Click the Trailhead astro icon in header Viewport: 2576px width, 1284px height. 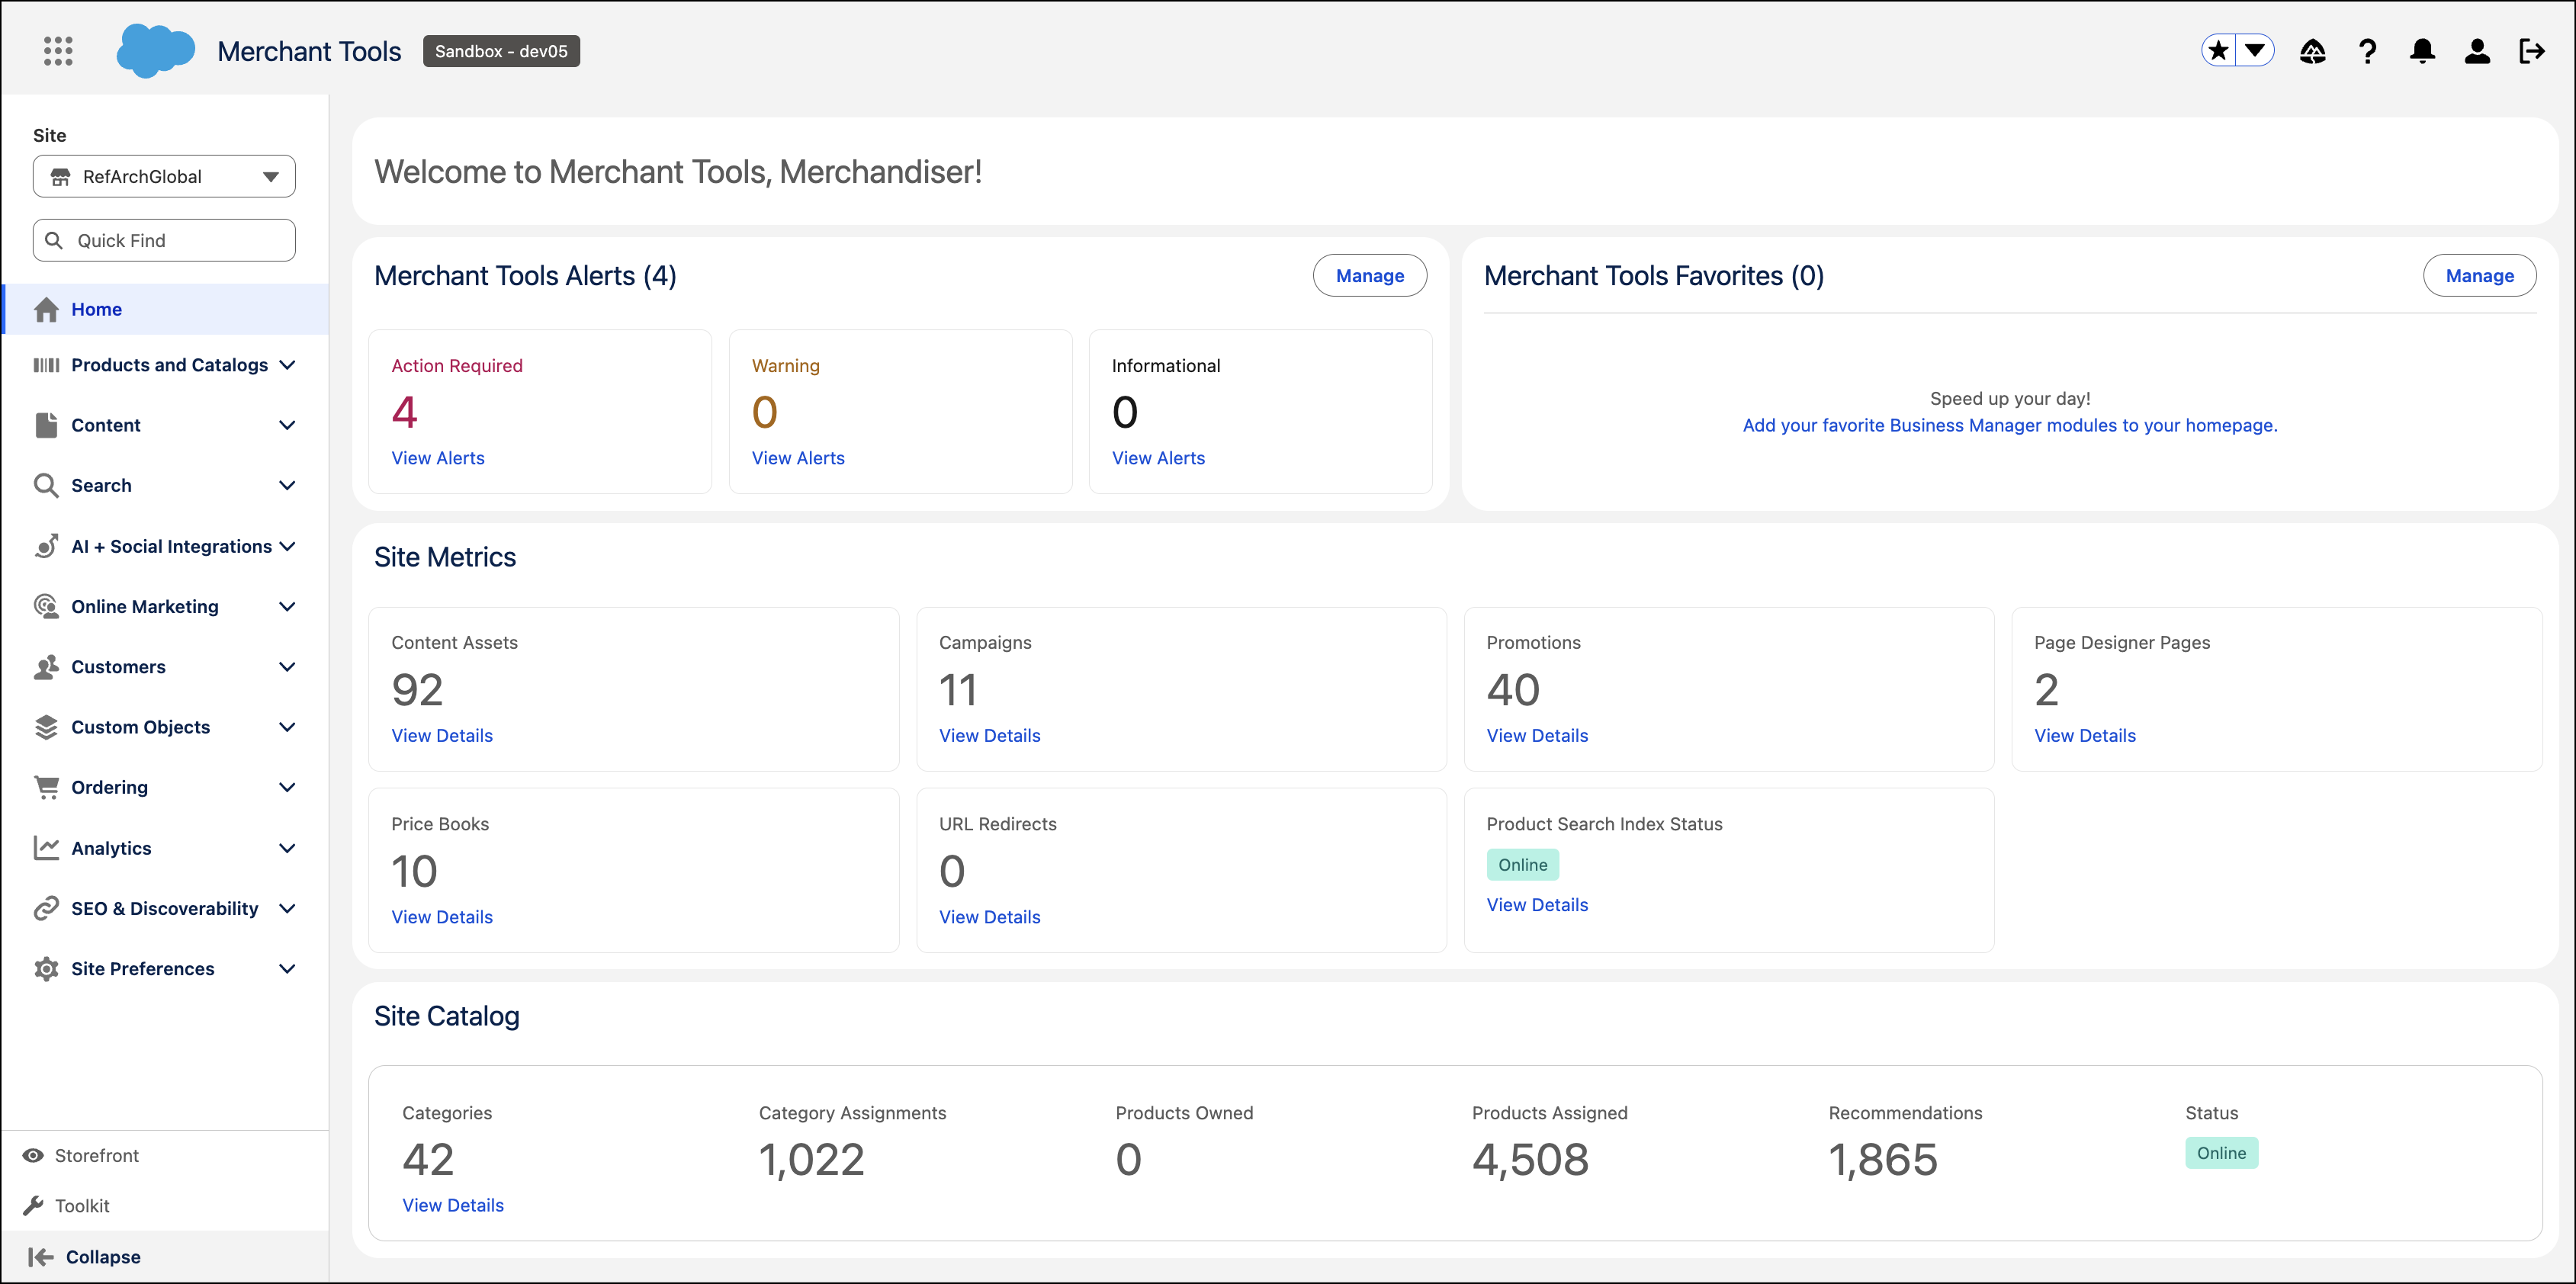pos(2312,51)
